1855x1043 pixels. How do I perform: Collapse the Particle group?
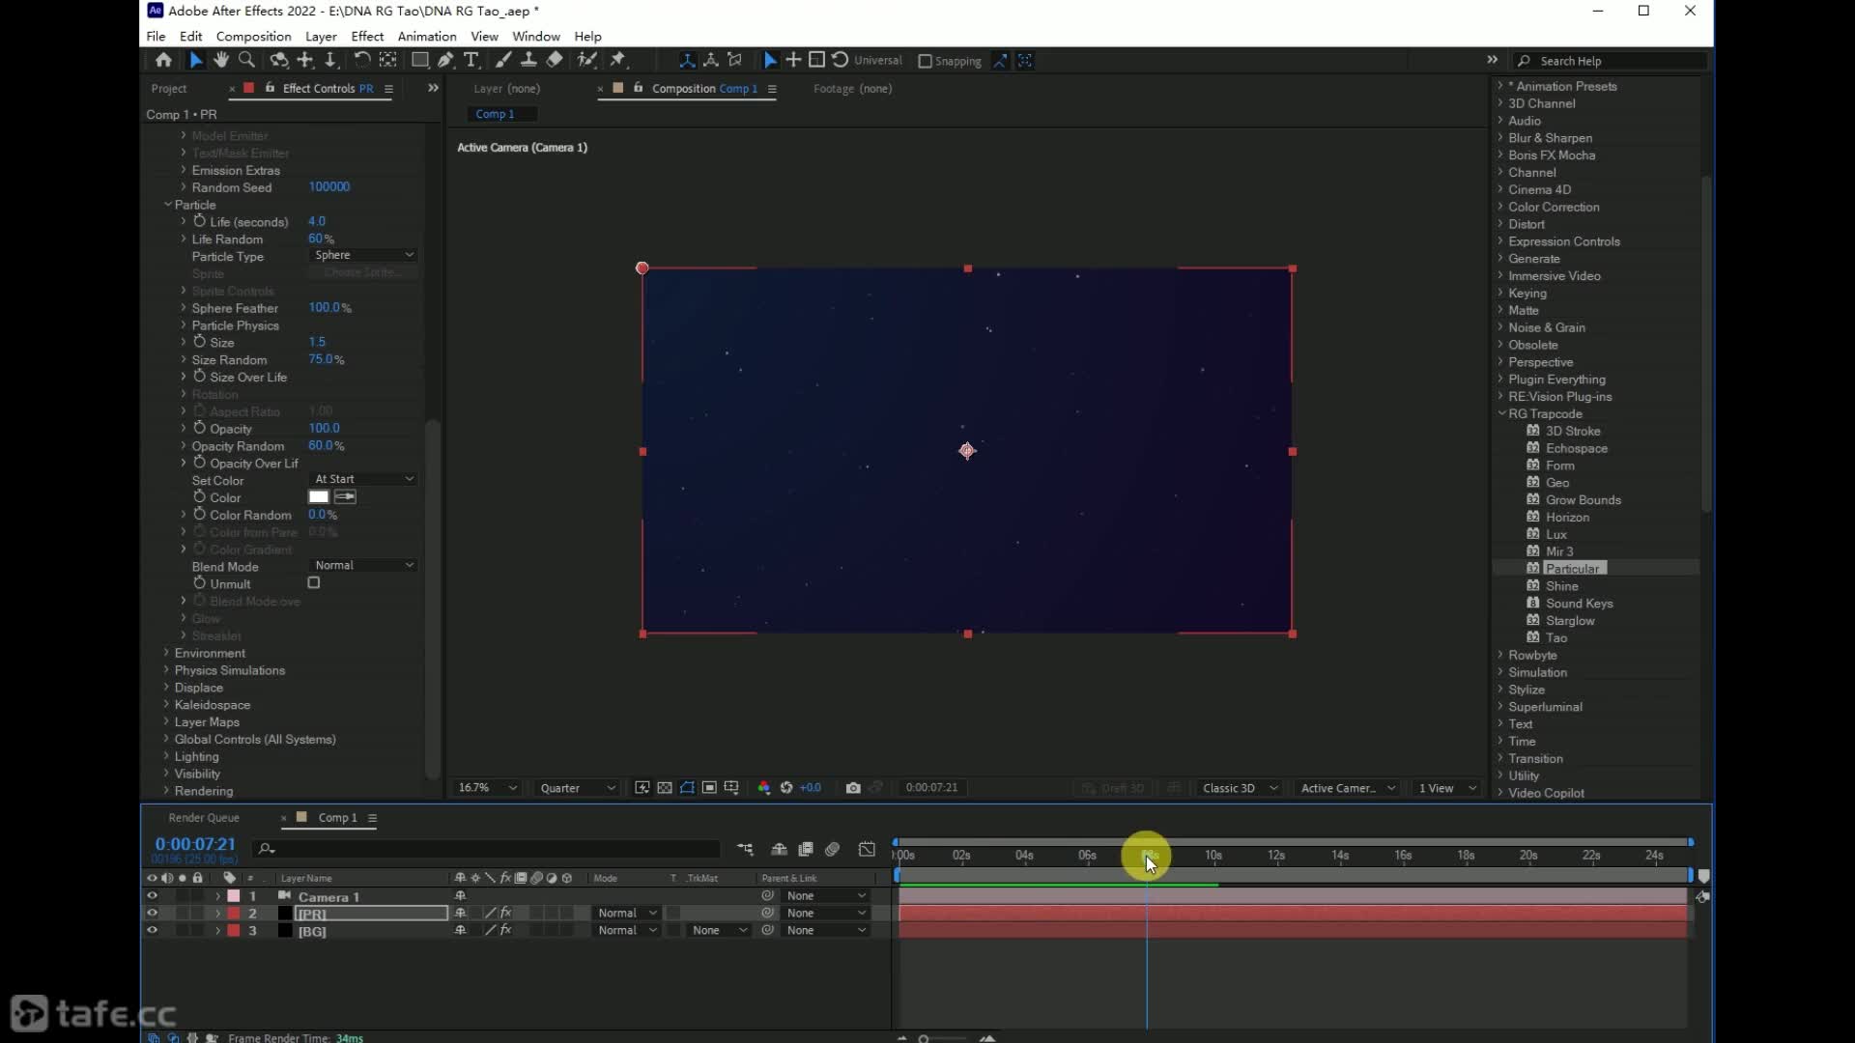coord(167,205)
